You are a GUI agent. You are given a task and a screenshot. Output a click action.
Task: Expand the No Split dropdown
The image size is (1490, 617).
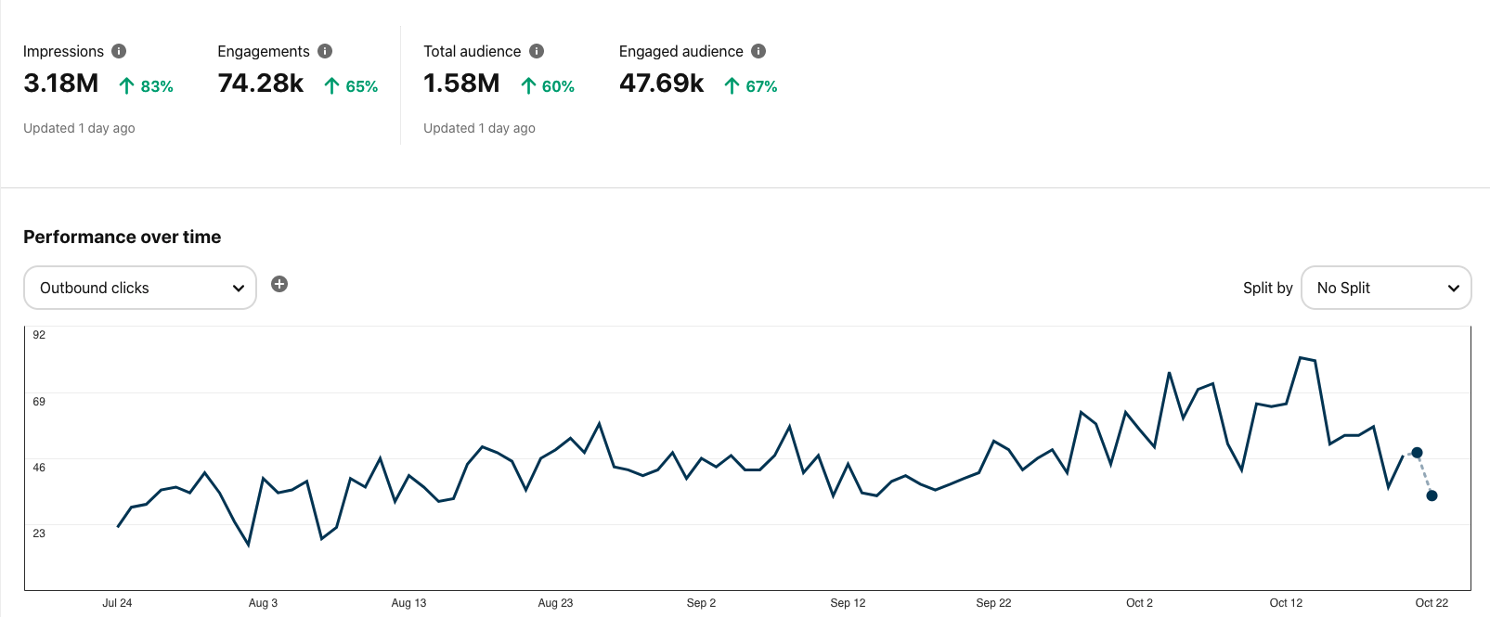(1386, 288)
